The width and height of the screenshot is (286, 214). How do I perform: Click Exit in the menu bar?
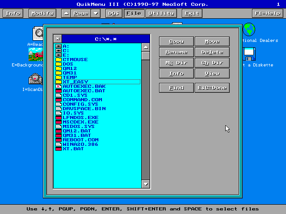coord(192,13)
